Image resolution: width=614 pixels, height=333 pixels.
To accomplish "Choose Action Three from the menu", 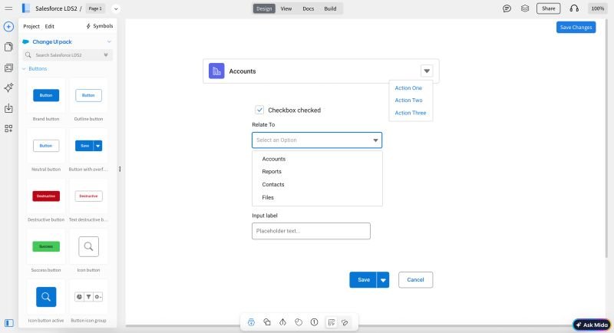I will [x=411, y=113].
